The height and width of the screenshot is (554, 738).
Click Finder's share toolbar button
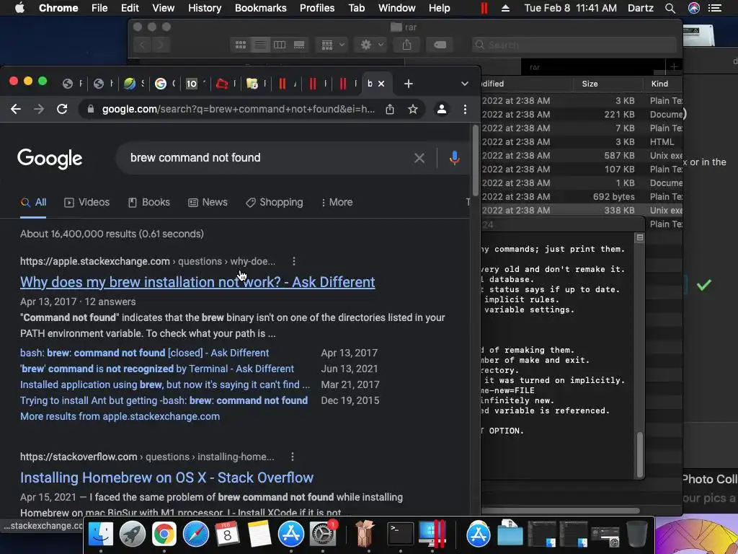[406, 45]
